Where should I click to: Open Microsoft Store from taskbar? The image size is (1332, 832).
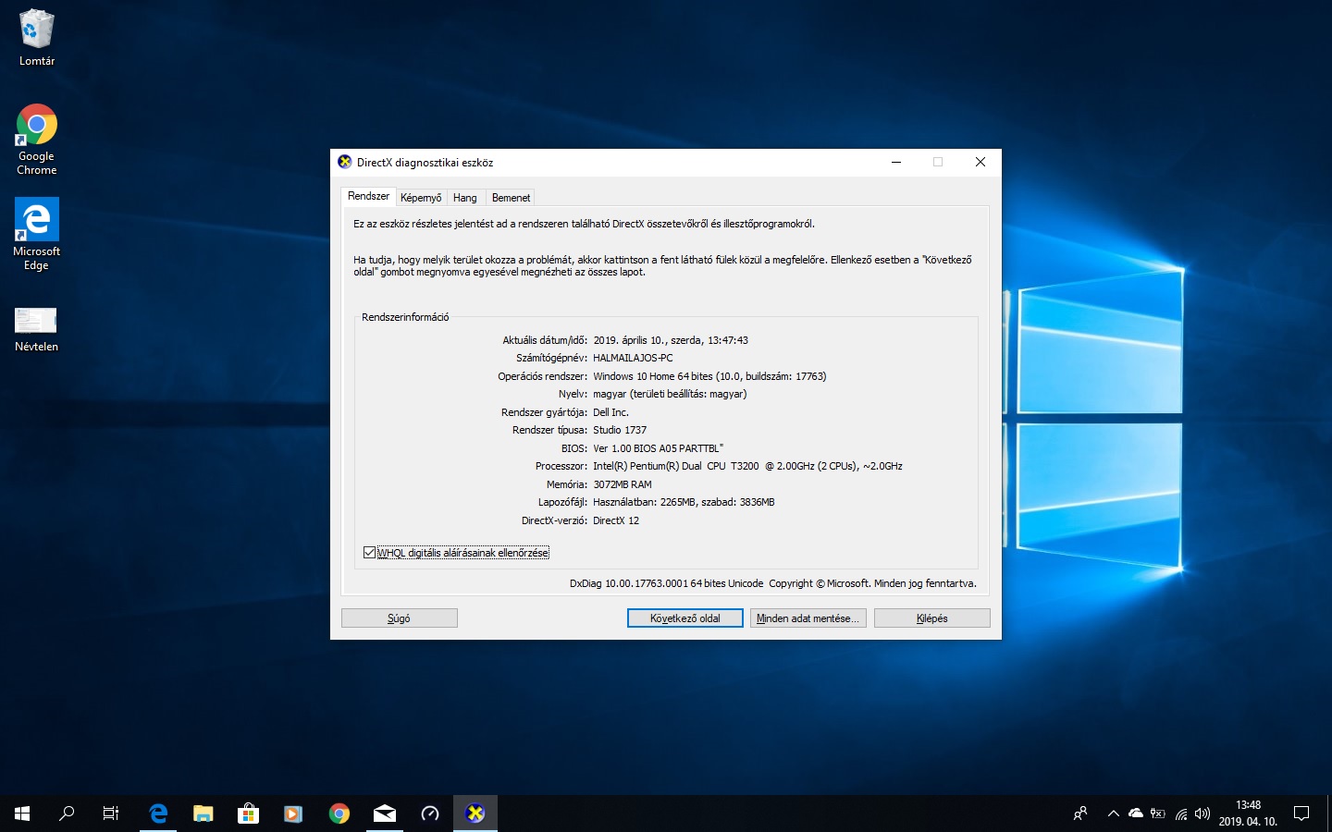point(248,814)
